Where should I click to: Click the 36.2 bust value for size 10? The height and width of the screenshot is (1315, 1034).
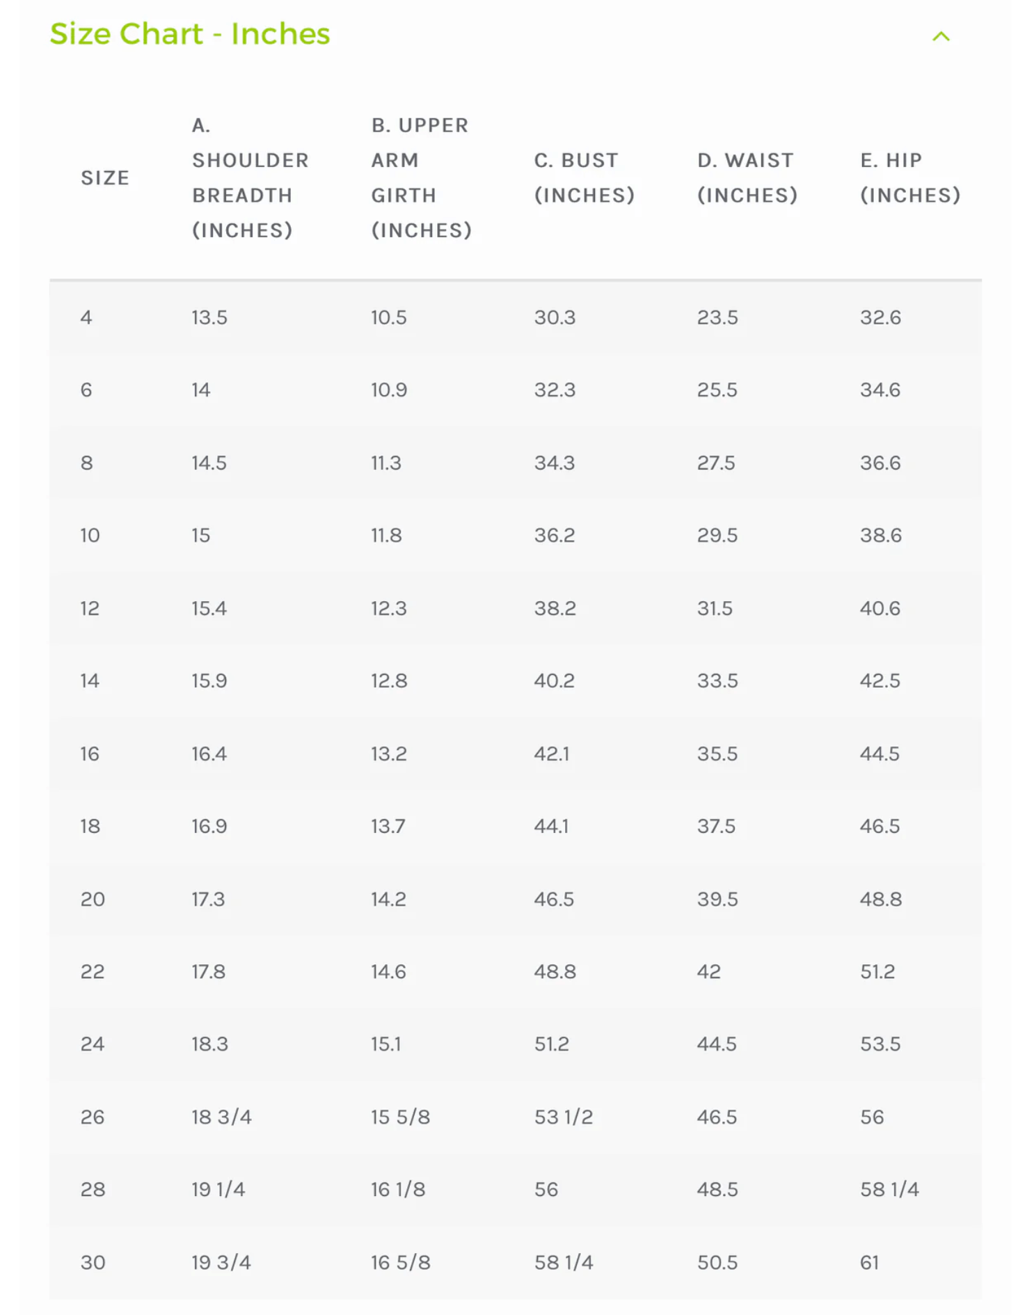point(555,536)
